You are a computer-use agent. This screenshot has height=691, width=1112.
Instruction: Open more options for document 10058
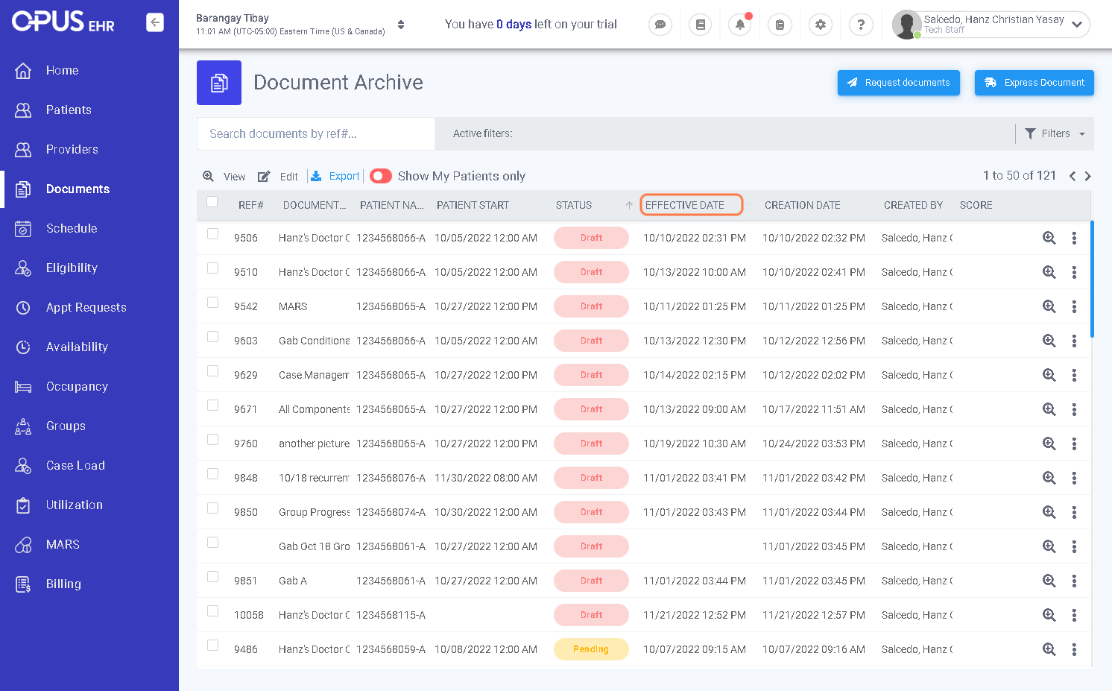[1074, 615]
